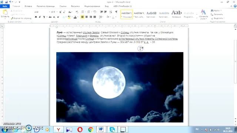Apply yellow text highlight color
The height and width of the screenshot is (133, 237).
[x=69, y=17]
